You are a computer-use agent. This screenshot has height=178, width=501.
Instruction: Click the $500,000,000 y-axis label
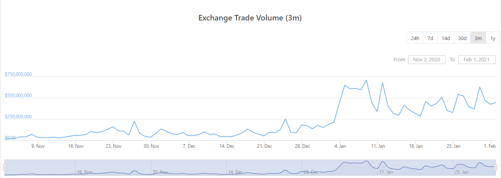(18, 95)
